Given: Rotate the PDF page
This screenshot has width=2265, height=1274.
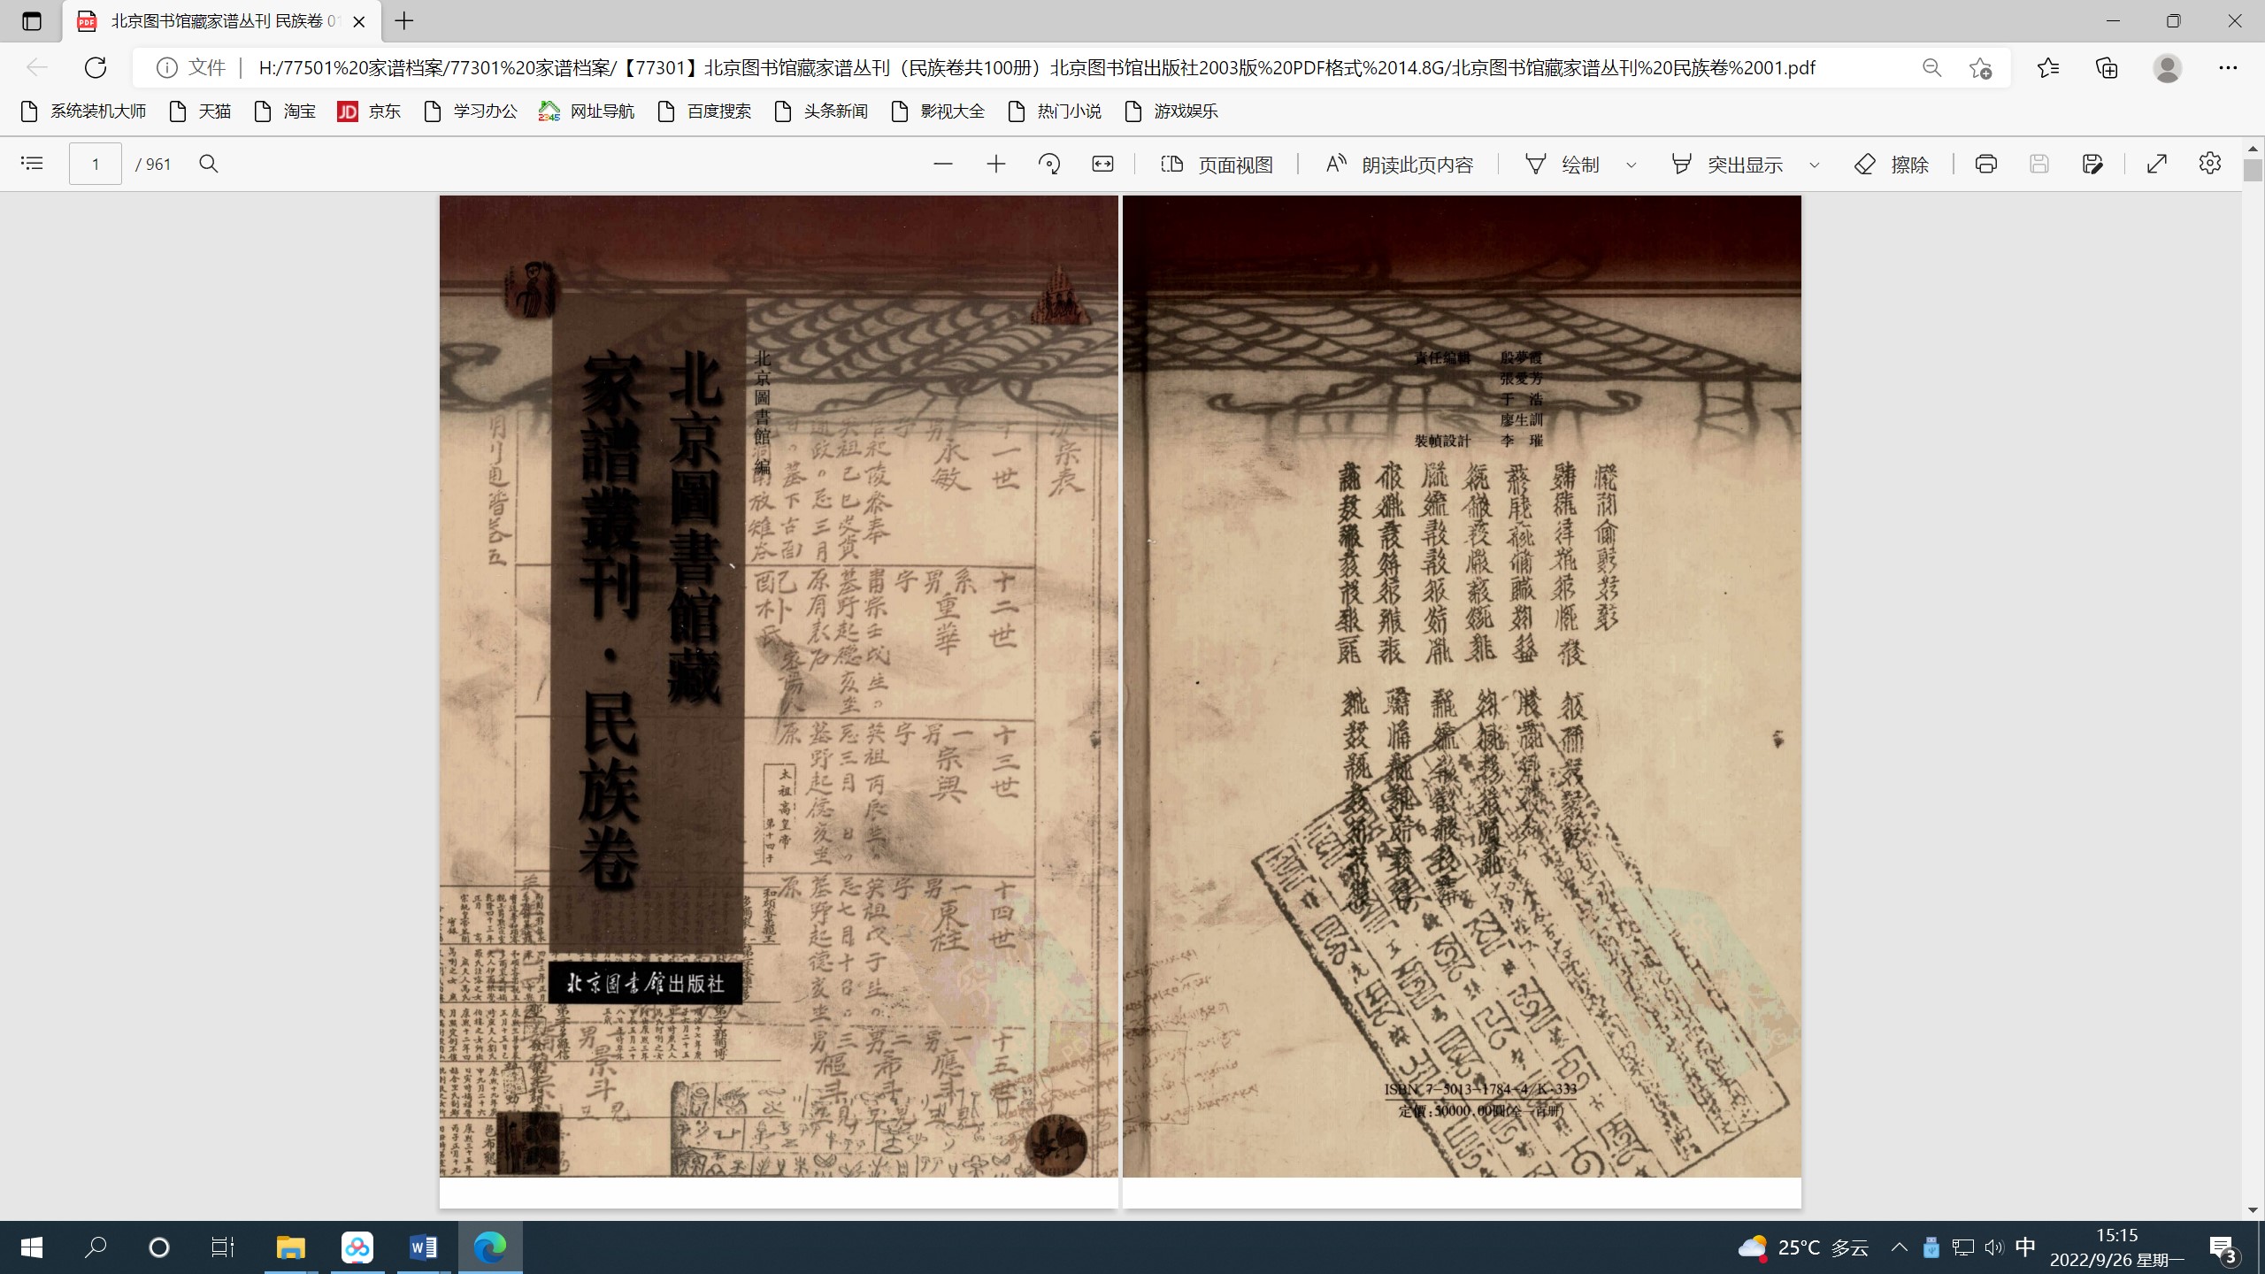Looking at the screenshot, I should pos(1049,164).
